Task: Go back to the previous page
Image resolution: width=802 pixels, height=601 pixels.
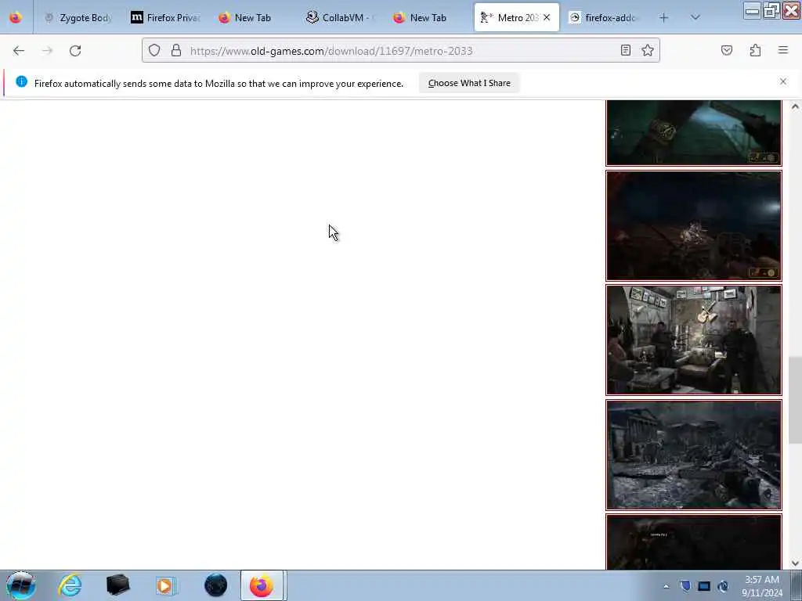Action: click(x=19, y=51)
